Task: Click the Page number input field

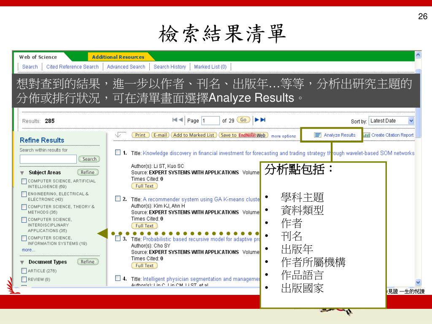Action: pos(211,121)
